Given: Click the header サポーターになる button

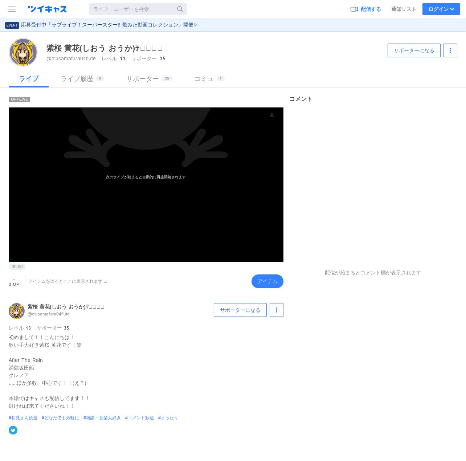Looking at the screenshot, I should [x=414, y=50].
